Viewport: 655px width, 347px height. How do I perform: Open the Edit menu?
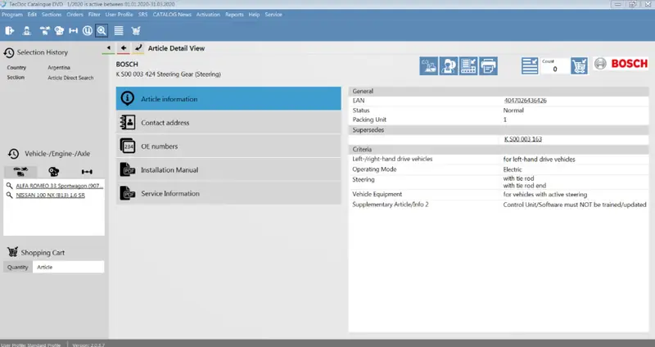click(x=32, y=14)
